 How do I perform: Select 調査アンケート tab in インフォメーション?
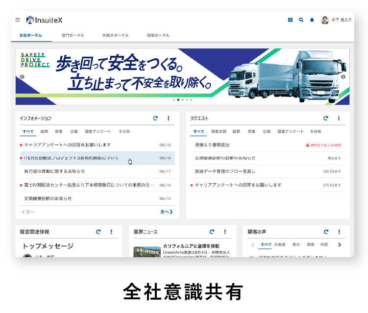click(98, 132)
